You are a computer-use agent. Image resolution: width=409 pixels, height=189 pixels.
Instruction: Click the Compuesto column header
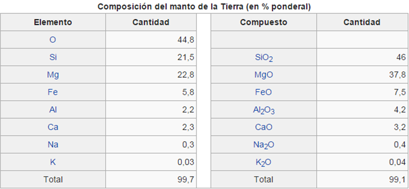[264, 22]
